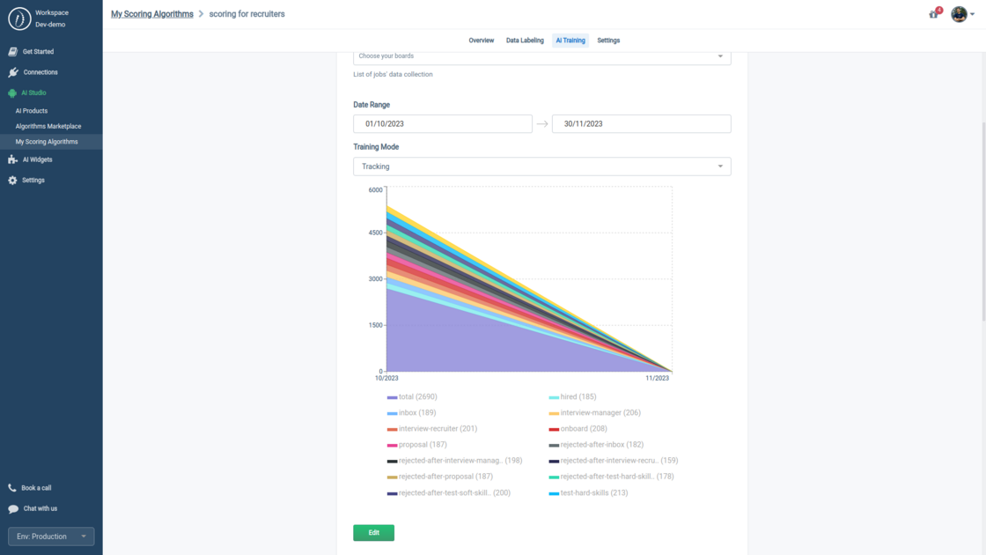Follow the My Scoring Algorithms breadcrumb link
The height and width of the screenshot is (555, 986).
point(152,14)
